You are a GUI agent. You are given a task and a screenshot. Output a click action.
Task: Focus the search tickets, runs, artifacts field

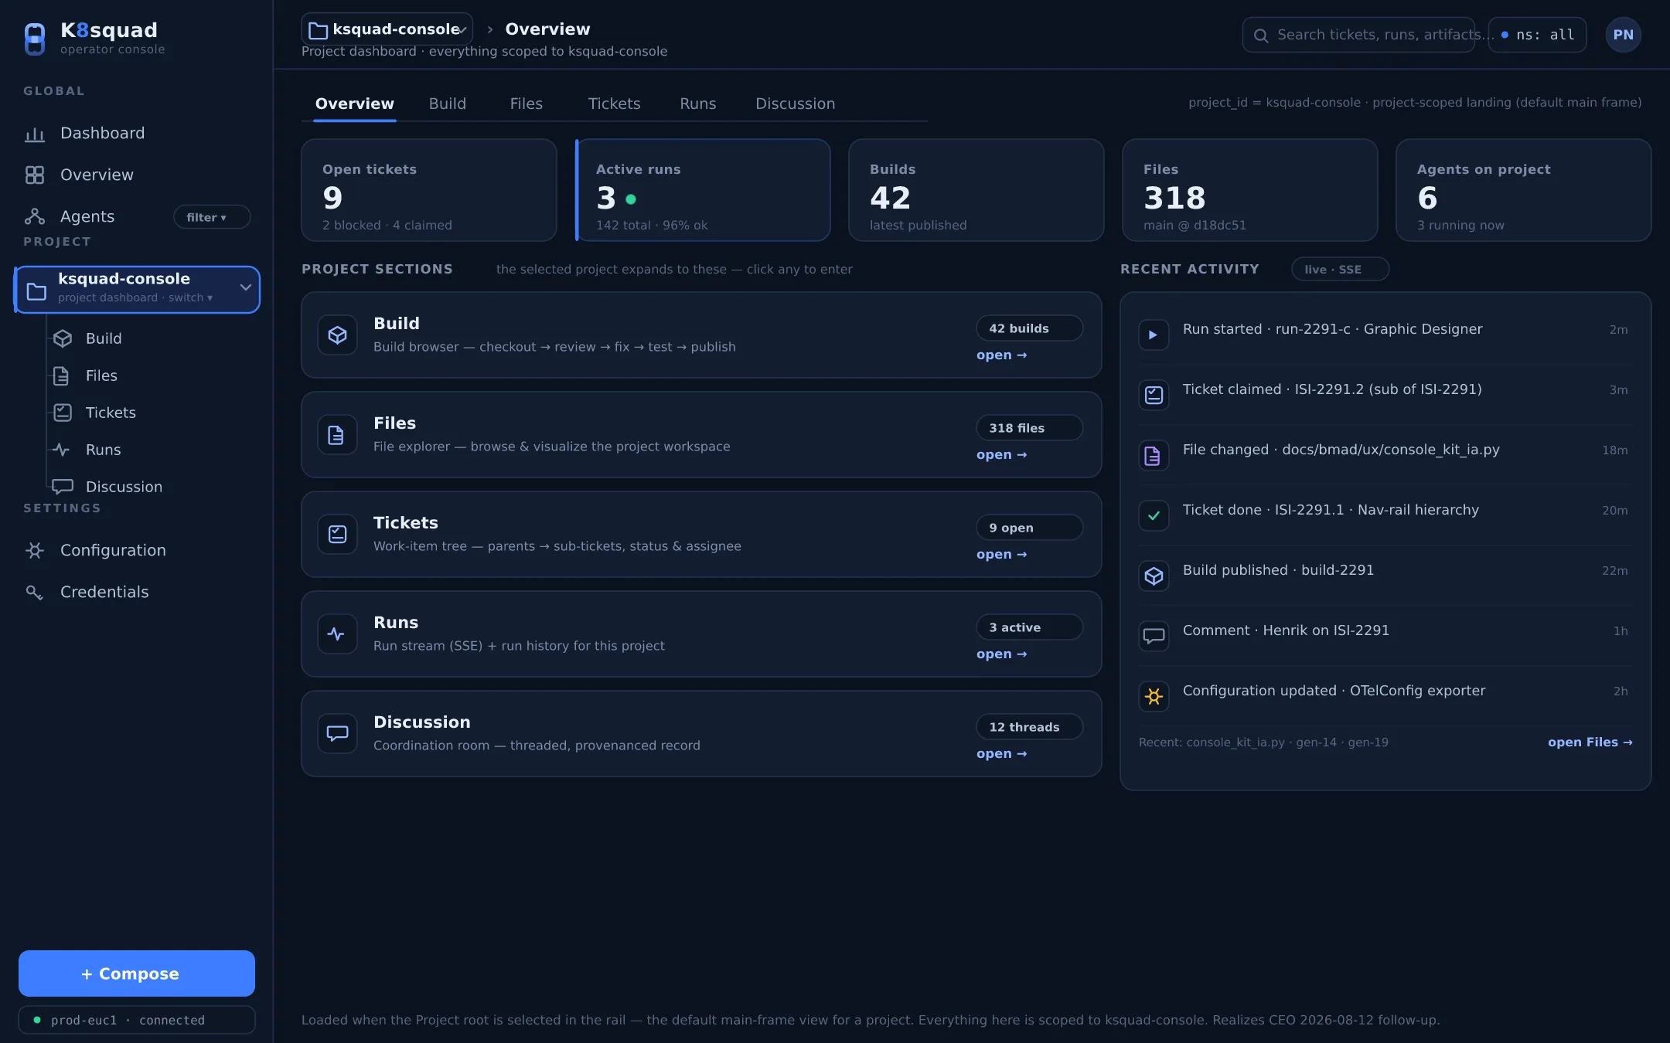pyautogui.click(x=1358, y=35)
